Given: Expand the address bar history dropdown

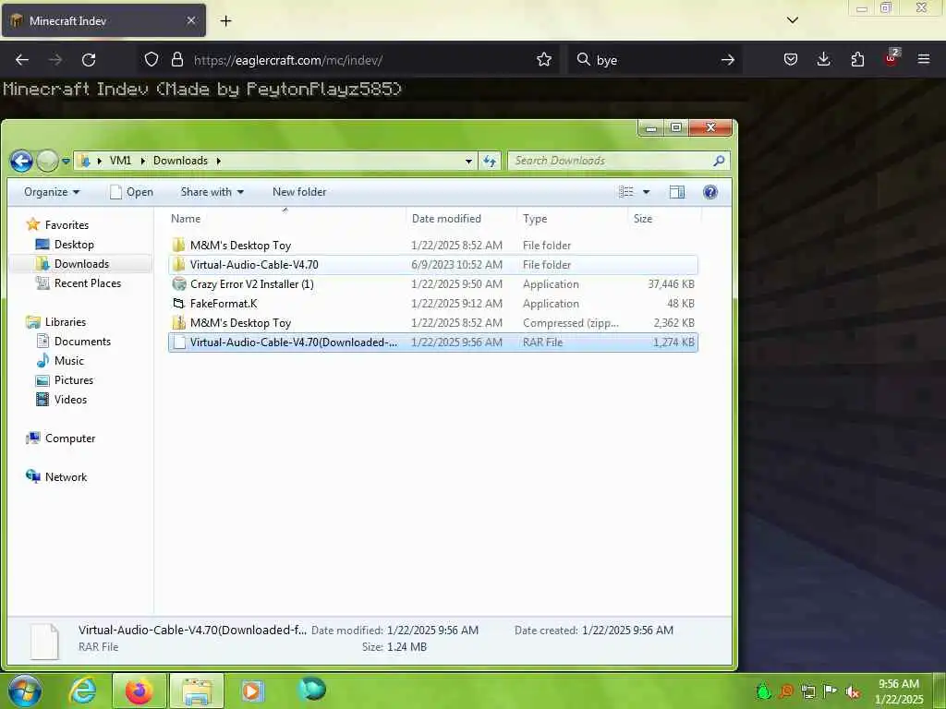Looking at the screenshot, I should (x=468, y=161).
